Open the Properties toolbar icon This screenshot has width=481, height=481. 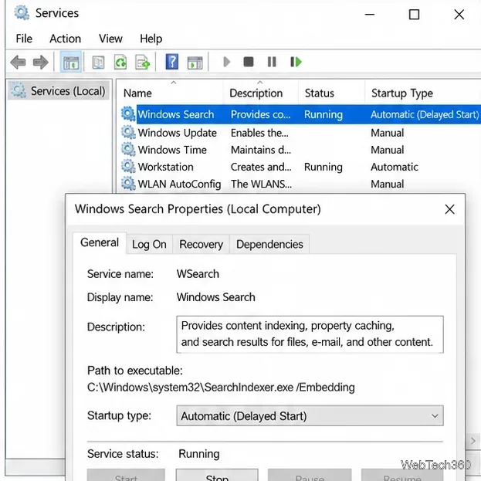click(x=99, y=63)
